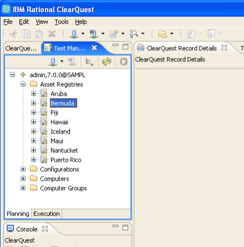Expand the Bermuda registry node

click(x=33, y=103)
